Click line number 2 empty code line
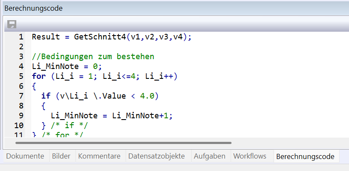Viewport: 349px width, 171px height. 21,47
